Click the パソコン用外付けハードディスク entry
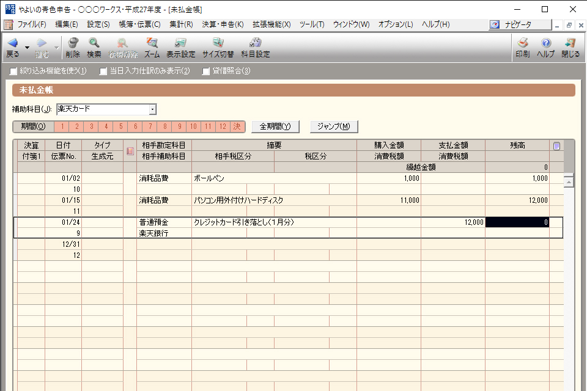Viewport: 587px width, 391px height. click(x=274, y=200)
